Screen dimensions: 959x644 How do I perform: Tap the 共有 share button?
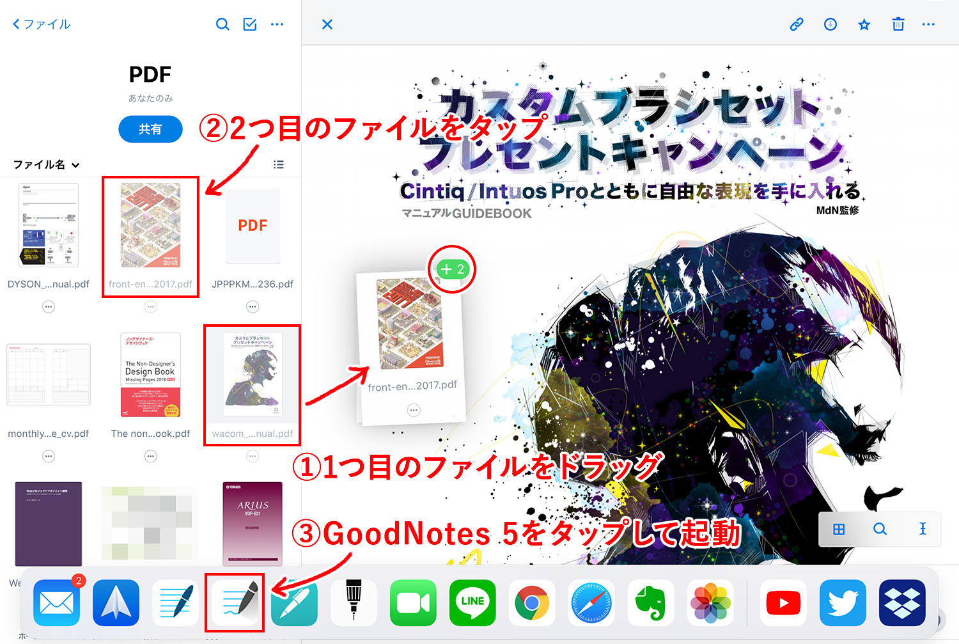(x=150, y=129)
